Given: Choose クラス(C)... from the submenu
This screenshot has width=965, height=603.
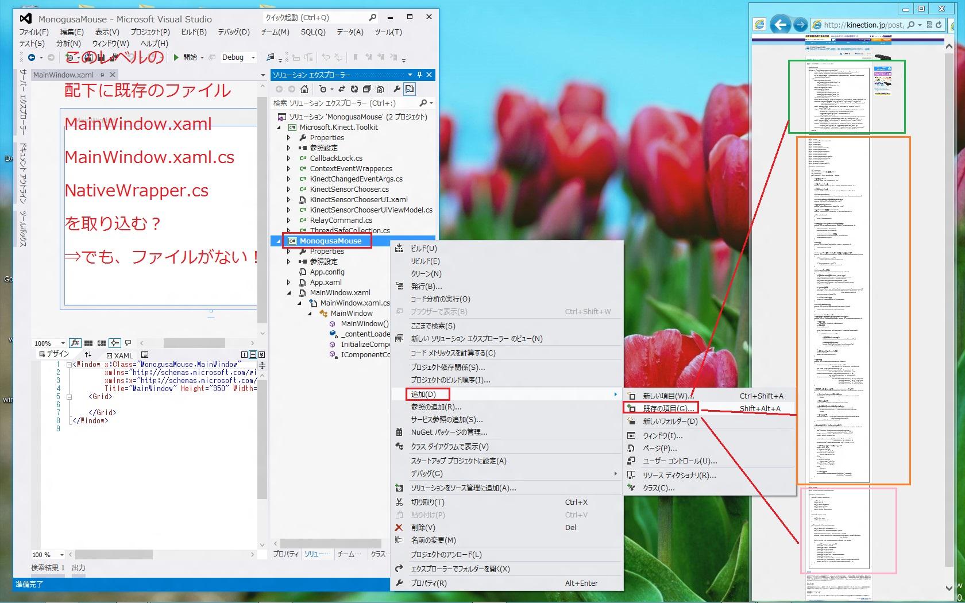Looking at the screenshot, I should (709, 488).
